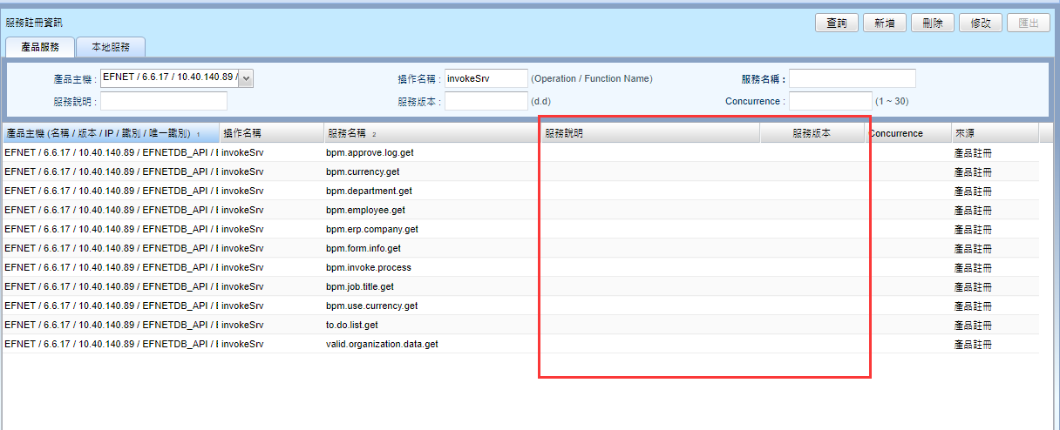
Task: Click the 修改 modify button
Action: (x=980, y=24)
